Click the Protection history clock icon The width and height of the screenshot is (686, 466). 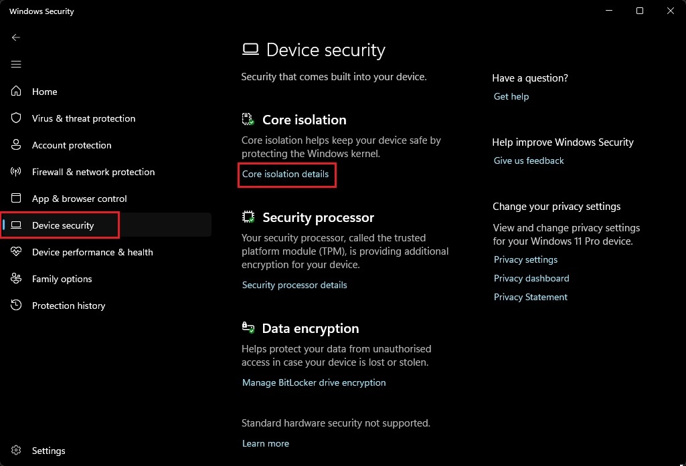point(17,306)
